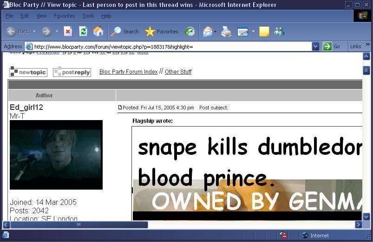The height and width of the screenshot is (242, 373).
Task: Print the page with the printer icon
Action: [x=226, y=32]
